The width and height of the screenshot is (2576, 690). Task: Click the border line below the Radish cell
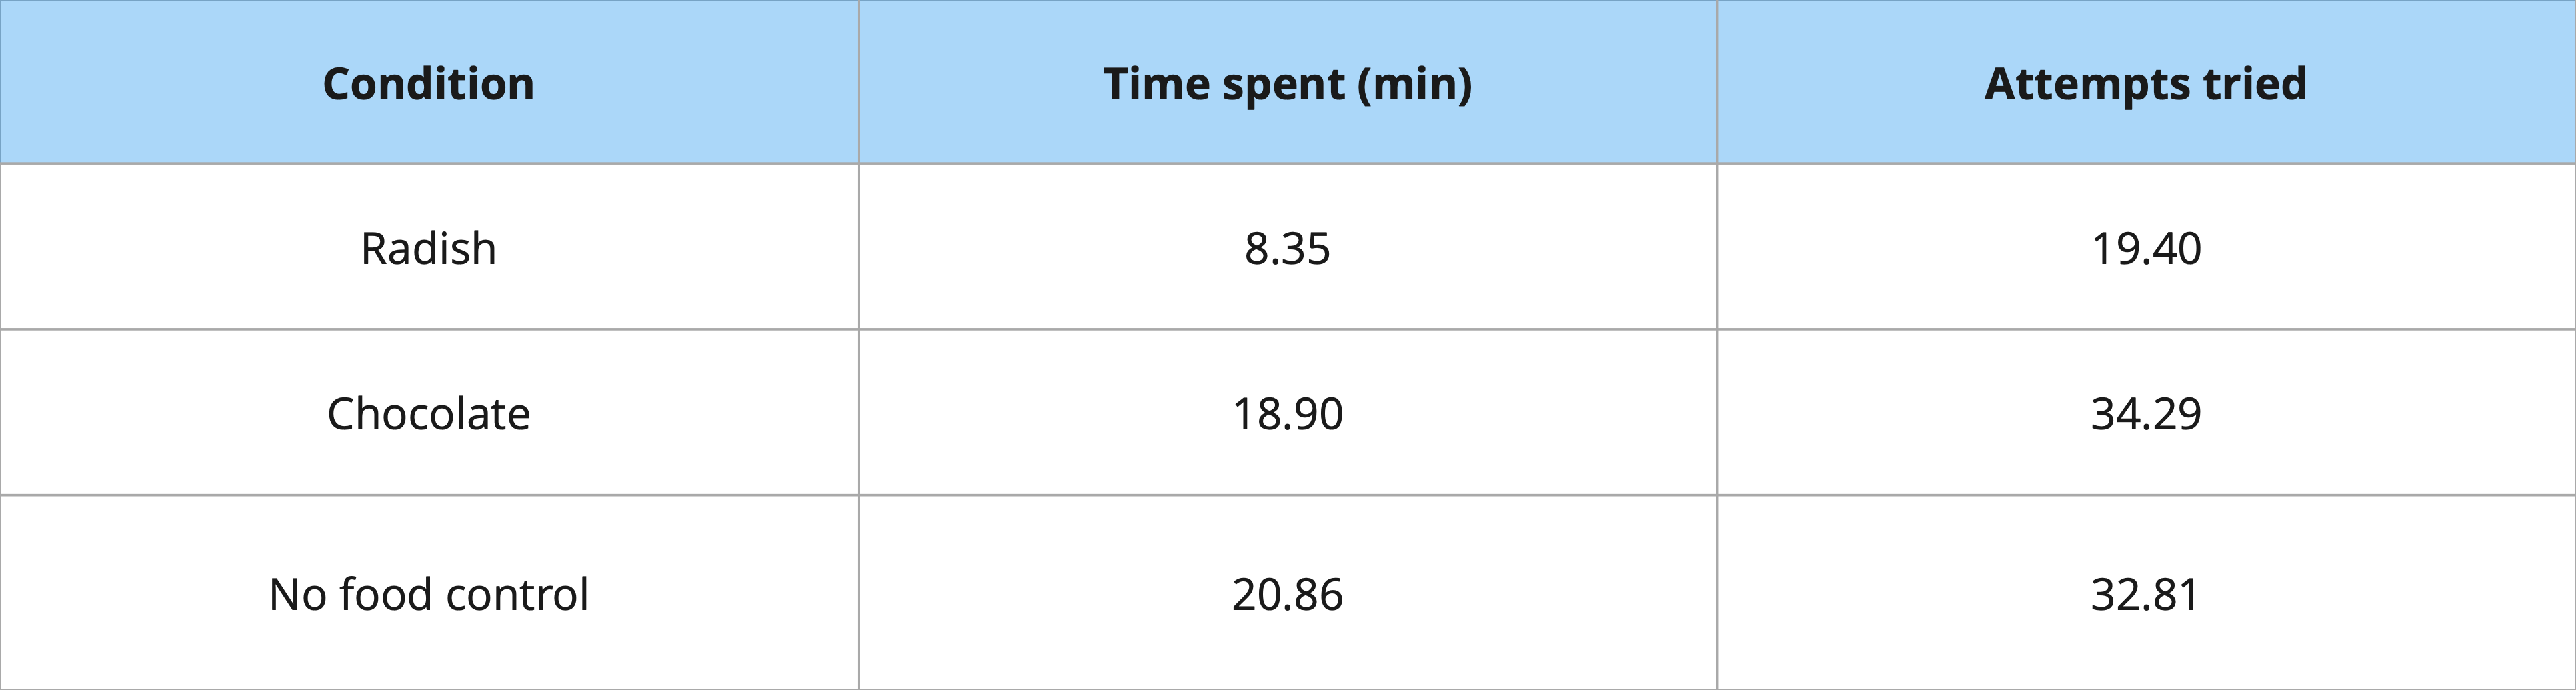click(x=428, y=329)
